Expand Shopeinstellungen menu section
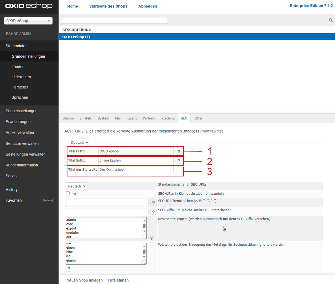This screenshot has width=335, height=284. [21, 111]
